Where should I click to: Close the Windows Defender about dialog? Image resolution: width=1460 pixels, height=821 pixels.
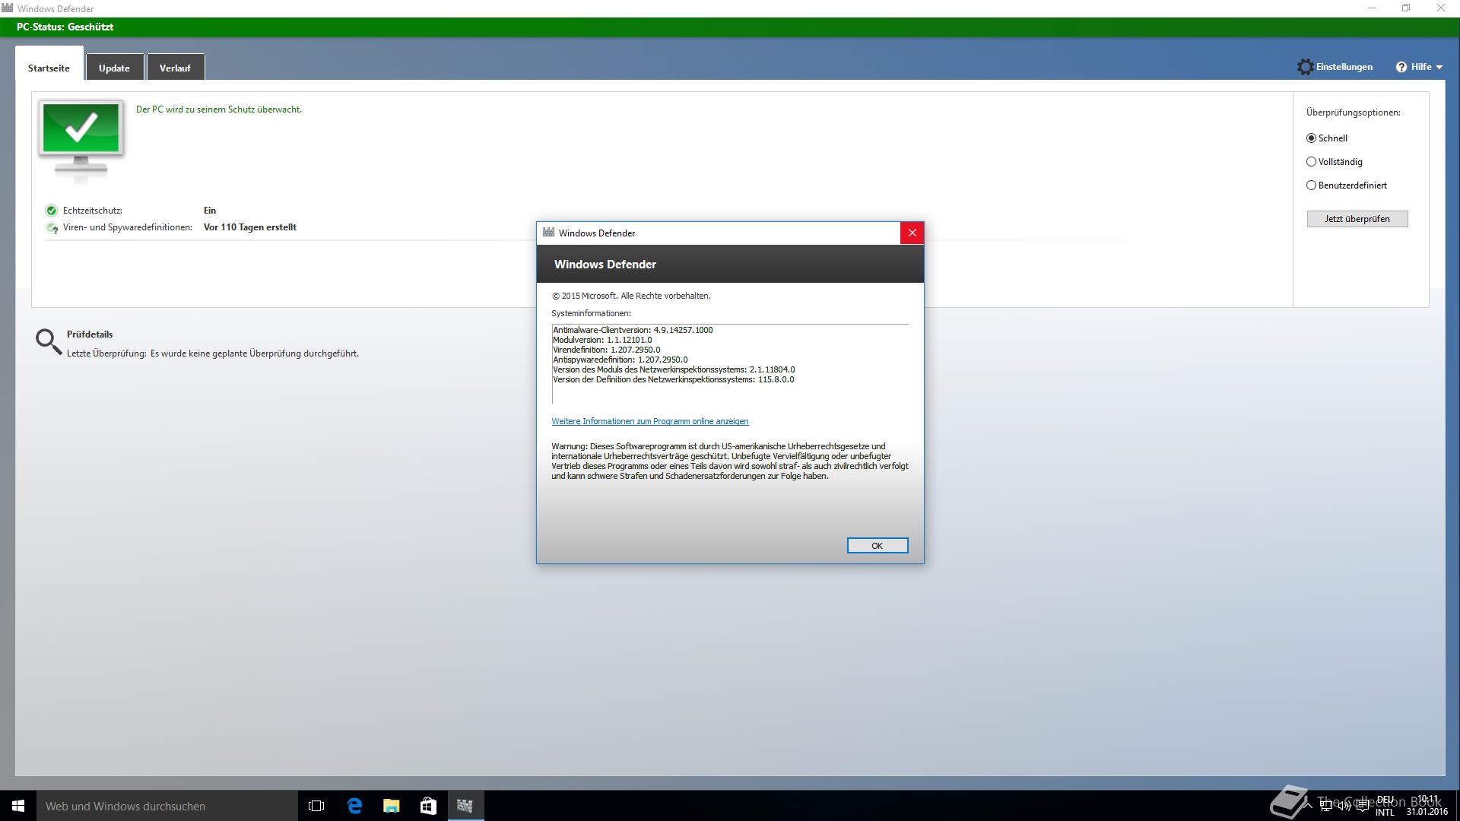coord(912,233)
